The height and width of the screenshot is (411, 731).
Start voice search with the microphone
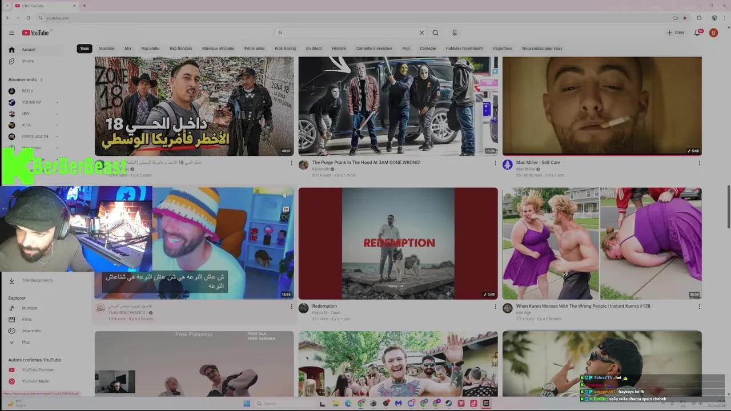pos(455,33)
